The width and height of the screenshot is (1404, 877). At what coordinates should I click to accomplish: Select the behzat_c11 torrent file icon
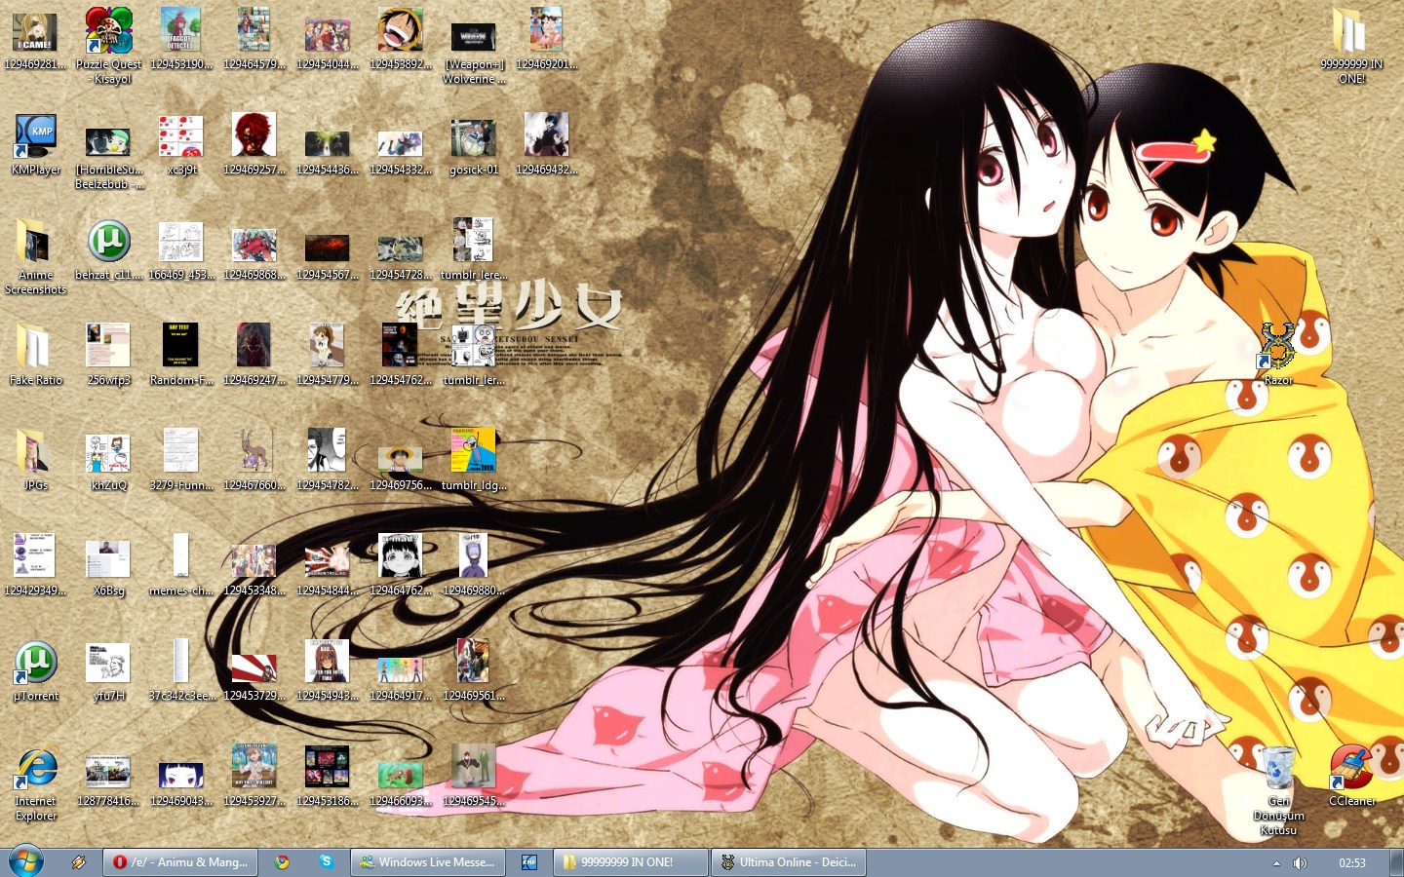[108, 242]
